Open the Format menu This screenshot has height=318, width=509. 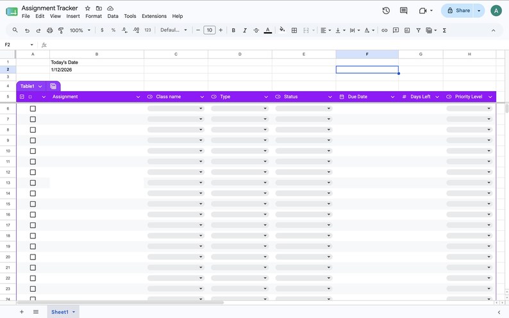click(94, 16)
